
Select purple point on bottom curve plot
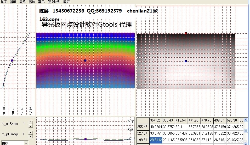[86, 139]
